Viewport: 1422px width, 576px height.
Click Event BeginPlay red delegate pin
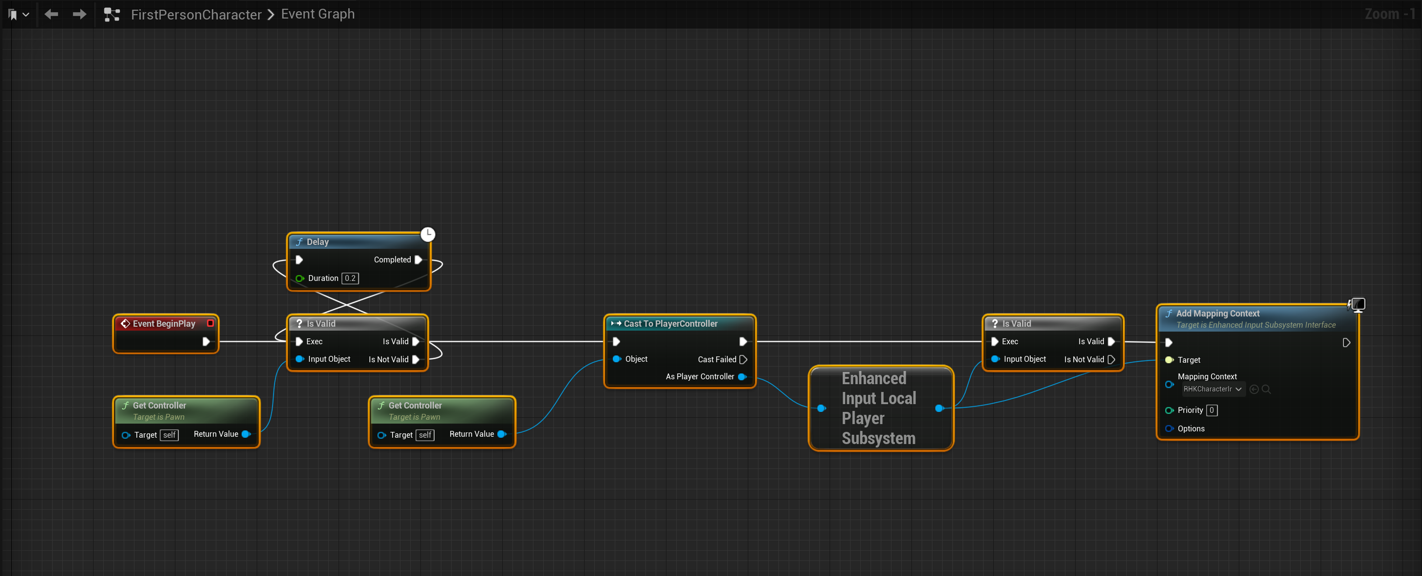pyautogui.click(x=210, y=323)
